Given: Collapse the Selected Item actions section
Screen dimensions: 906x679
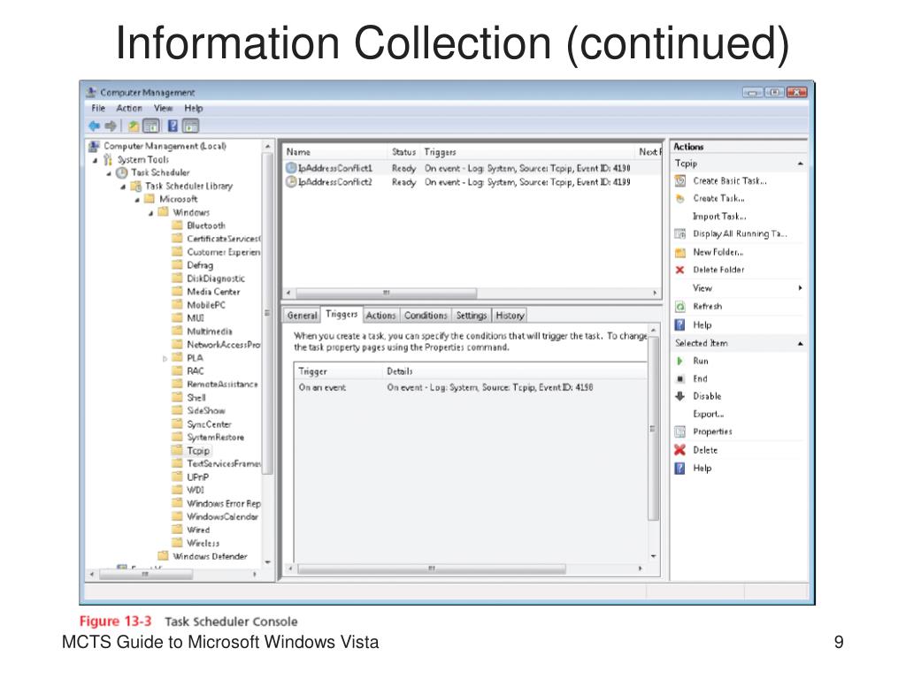Looking at the screenshot, I should coord(800,344).
